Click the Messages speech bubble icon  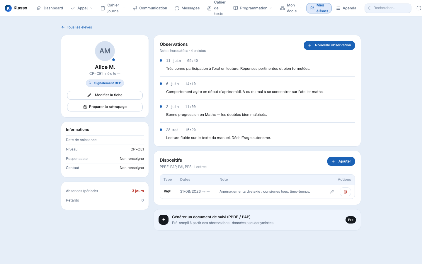pyautogui.click(x=177, y=8)
